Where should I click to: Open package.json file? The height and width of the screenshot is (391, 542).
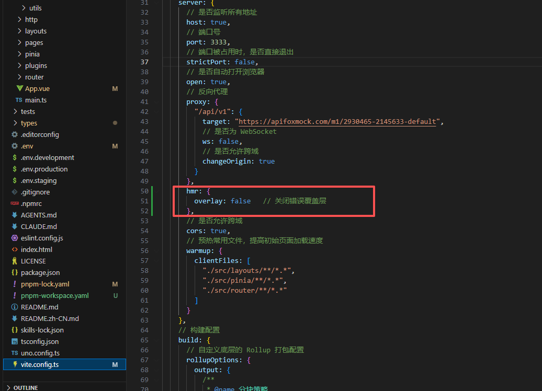40,272
